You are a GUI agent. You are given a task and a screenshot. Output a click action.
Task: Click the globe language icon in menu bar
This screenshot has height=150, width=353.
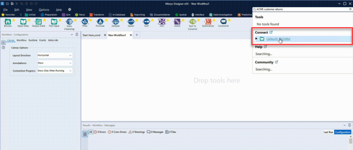[69, 10]
